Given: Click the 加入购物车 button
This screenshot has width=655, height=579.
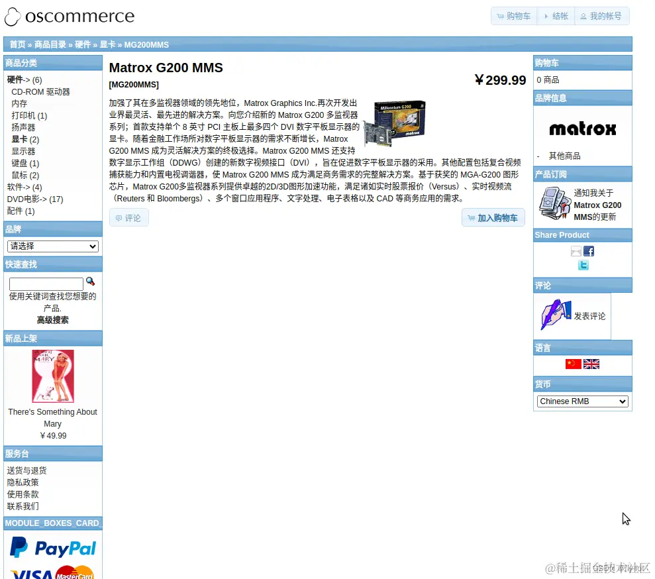Looking at the screenshot, I should click(493, 217).
